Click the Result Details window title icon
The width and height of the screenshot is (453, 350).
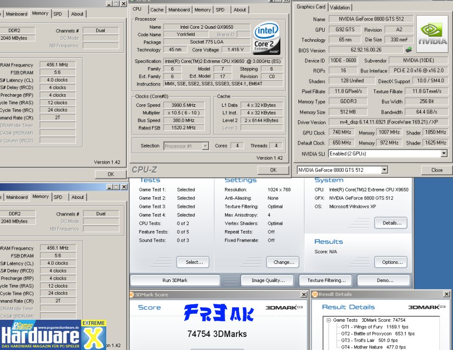(x=315, y=294)
